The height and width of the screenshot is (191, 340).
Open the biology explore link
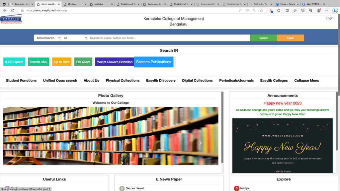245,188
